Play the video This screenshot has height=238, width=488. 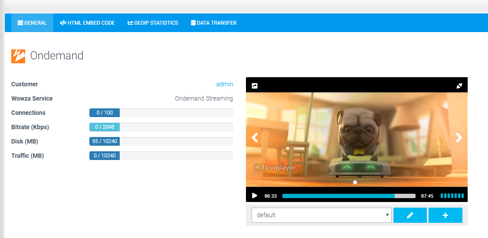(x=255, y=196)
